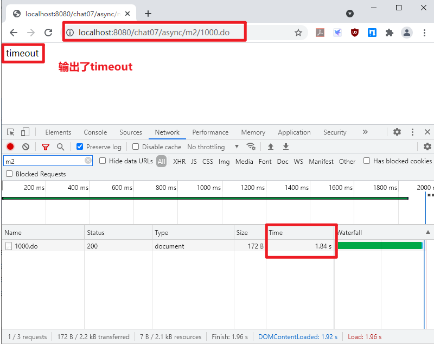Open the Sources tab

pos(131,132)
